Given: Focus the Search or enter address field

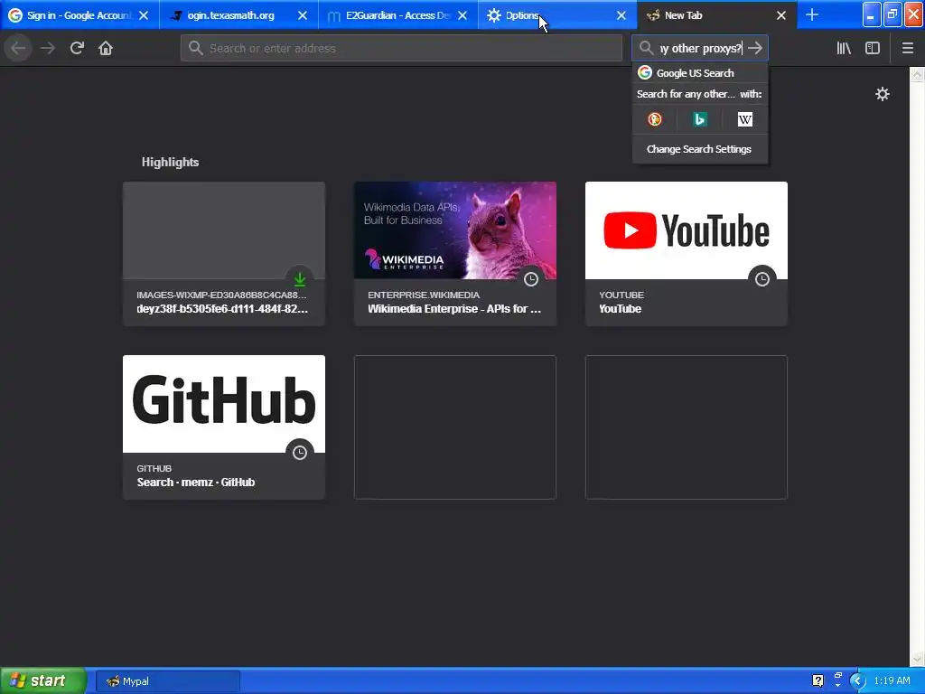Looking at the screenshot, I should (401, 48).
